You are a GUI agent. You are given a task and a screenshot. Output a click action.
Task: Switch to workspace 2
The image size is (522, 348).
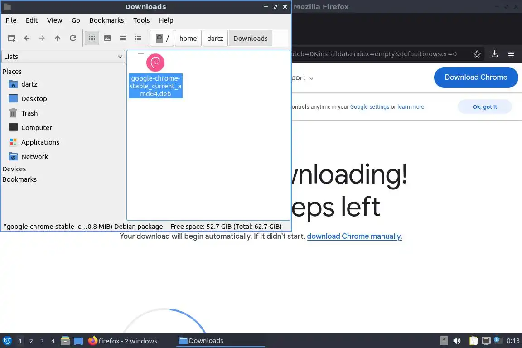(31, 341)
